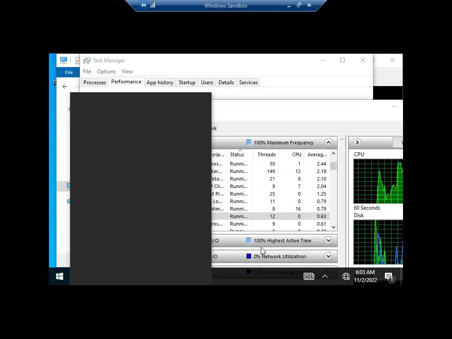The width and height of the screenshot is (452, 339).
Task: Click the CPU value 16 cell
Action: [298, 209]
